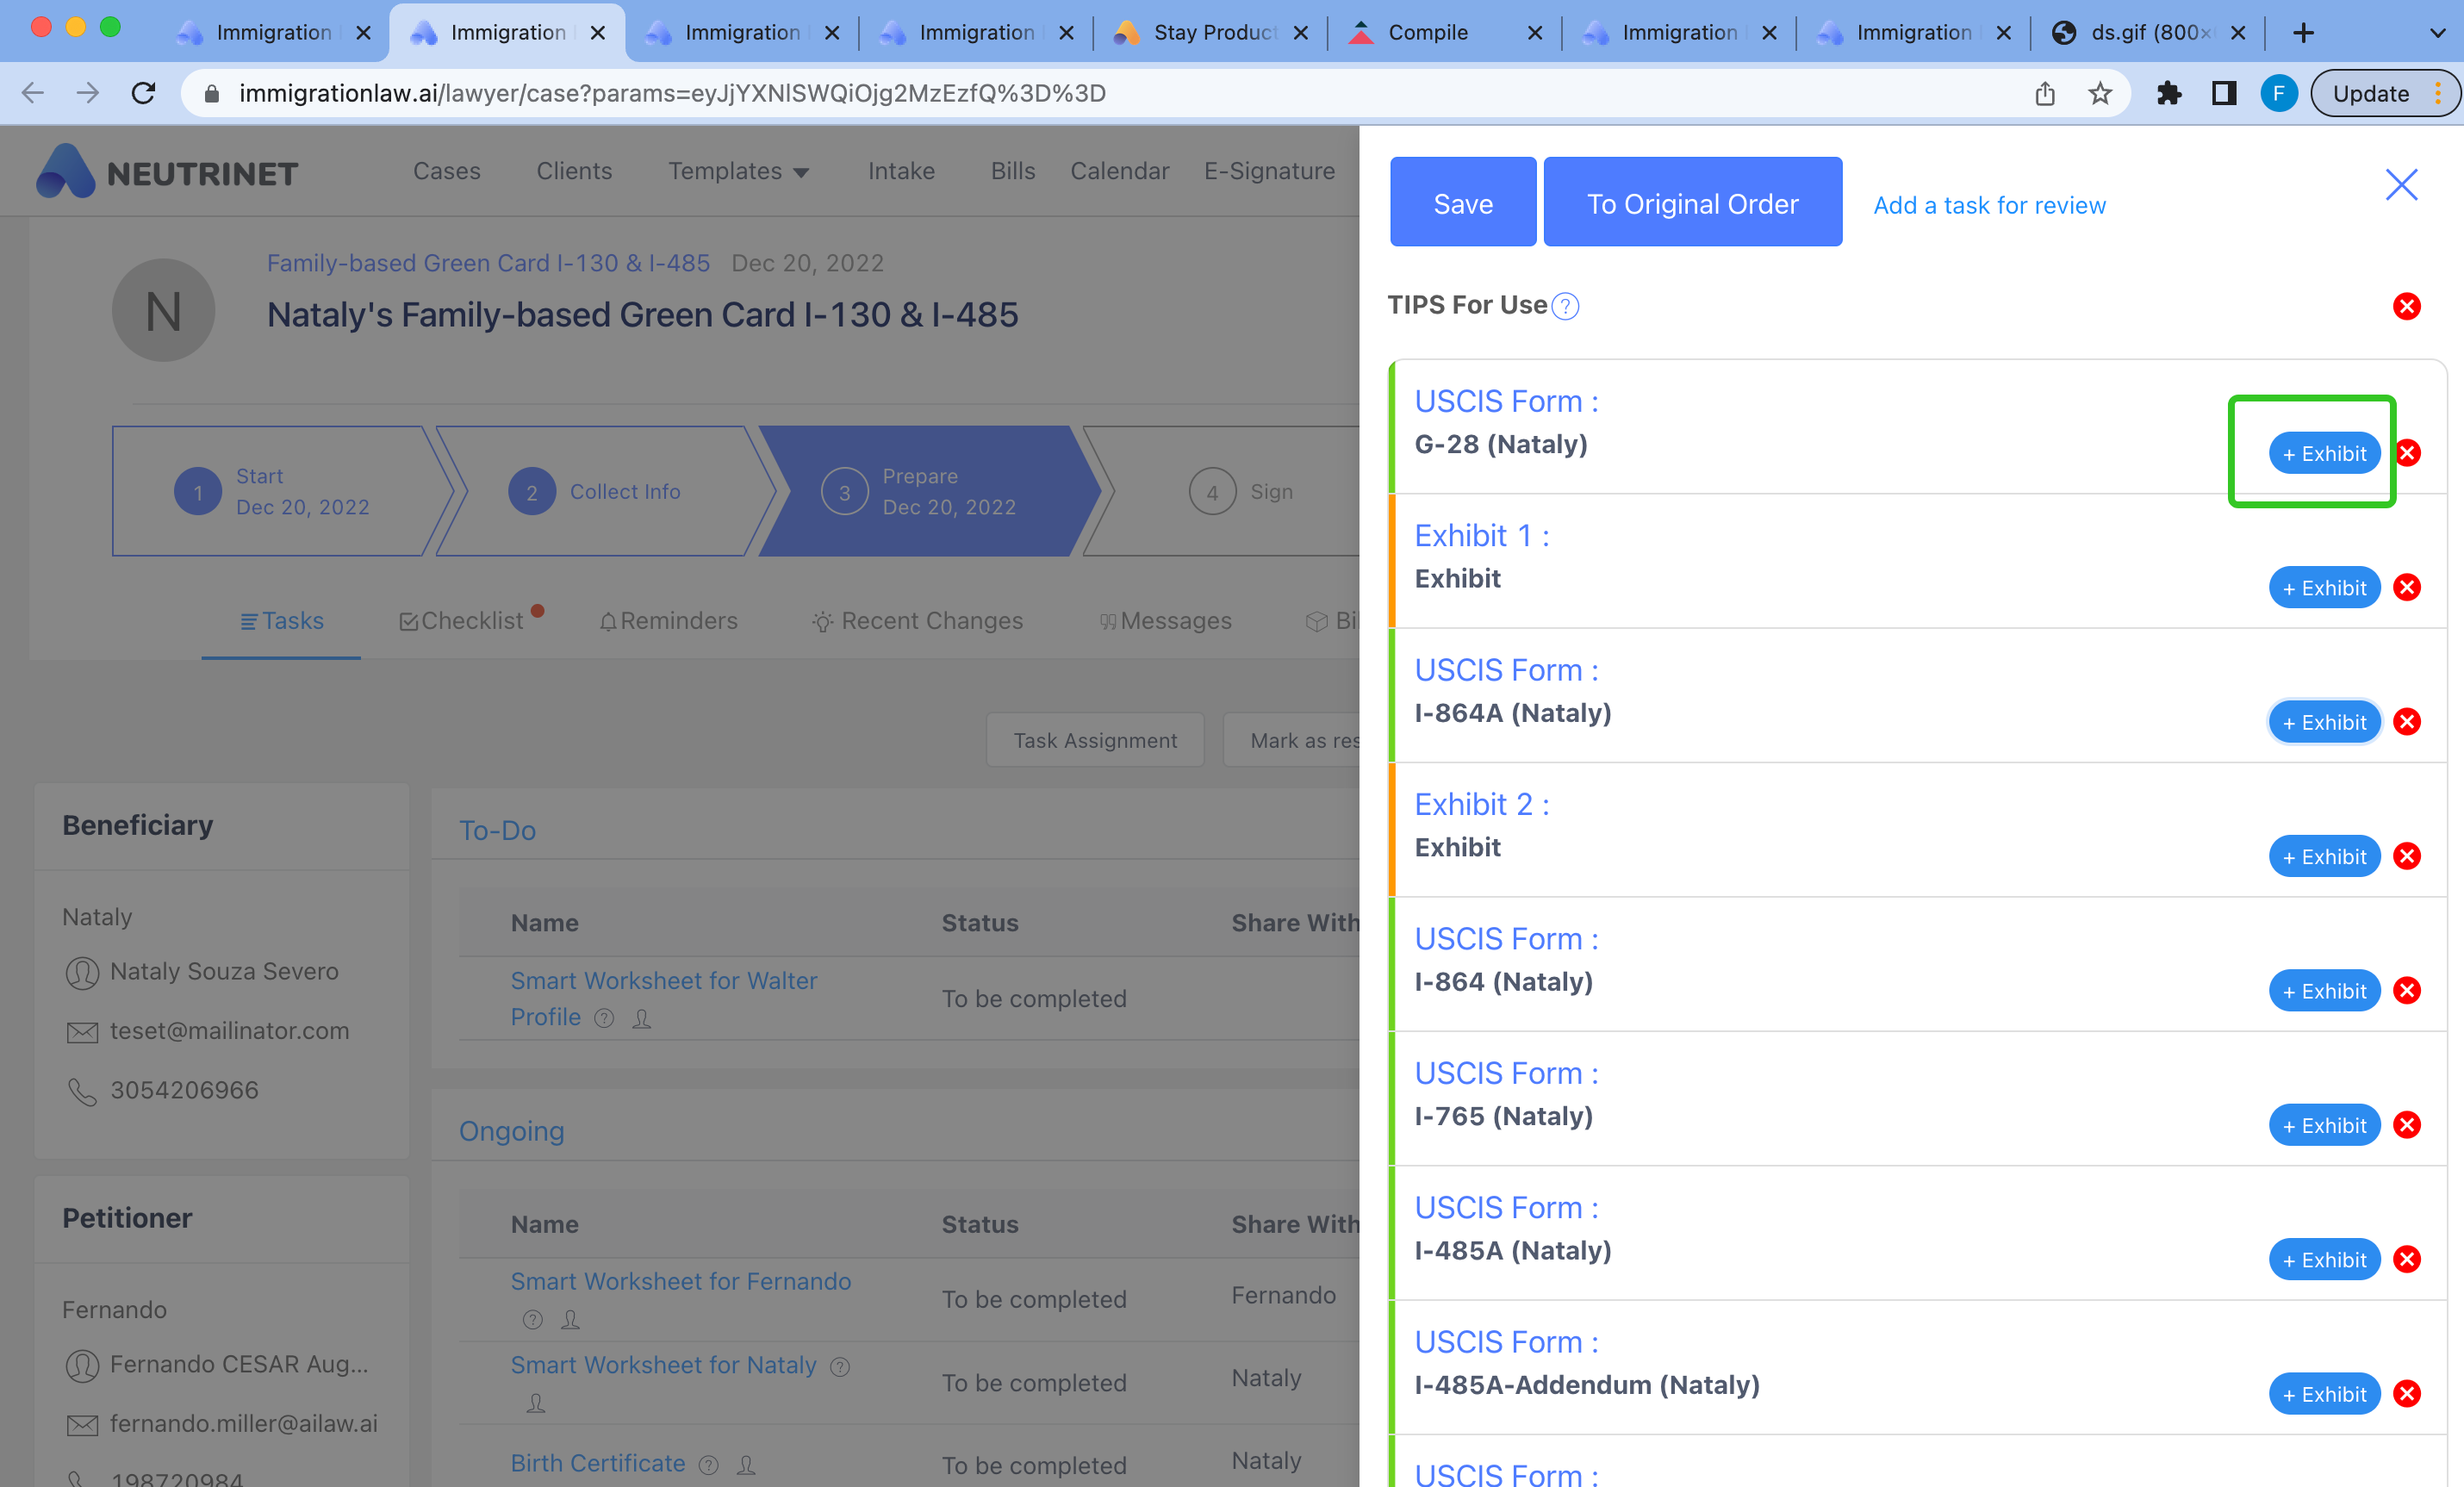The width and height of the screenshot is (2464, 1487).
Task: Close the side panel with X icon
Action: pos(2400,185)
